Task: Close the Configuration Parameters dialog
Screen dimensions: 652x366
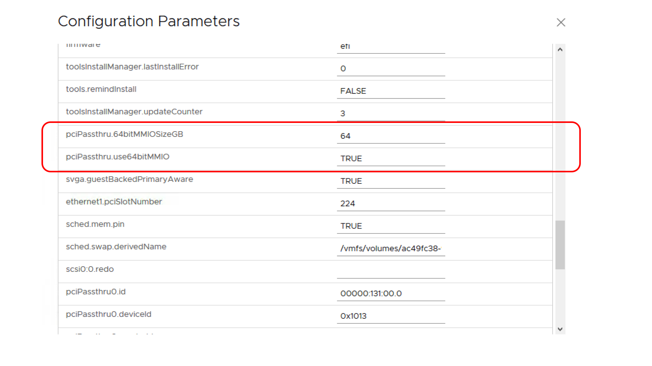Action: pyautogui.click(x=561, y=23)
